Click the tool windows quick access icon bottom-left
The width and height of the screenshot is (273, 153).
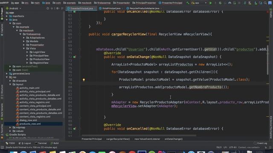2,147
